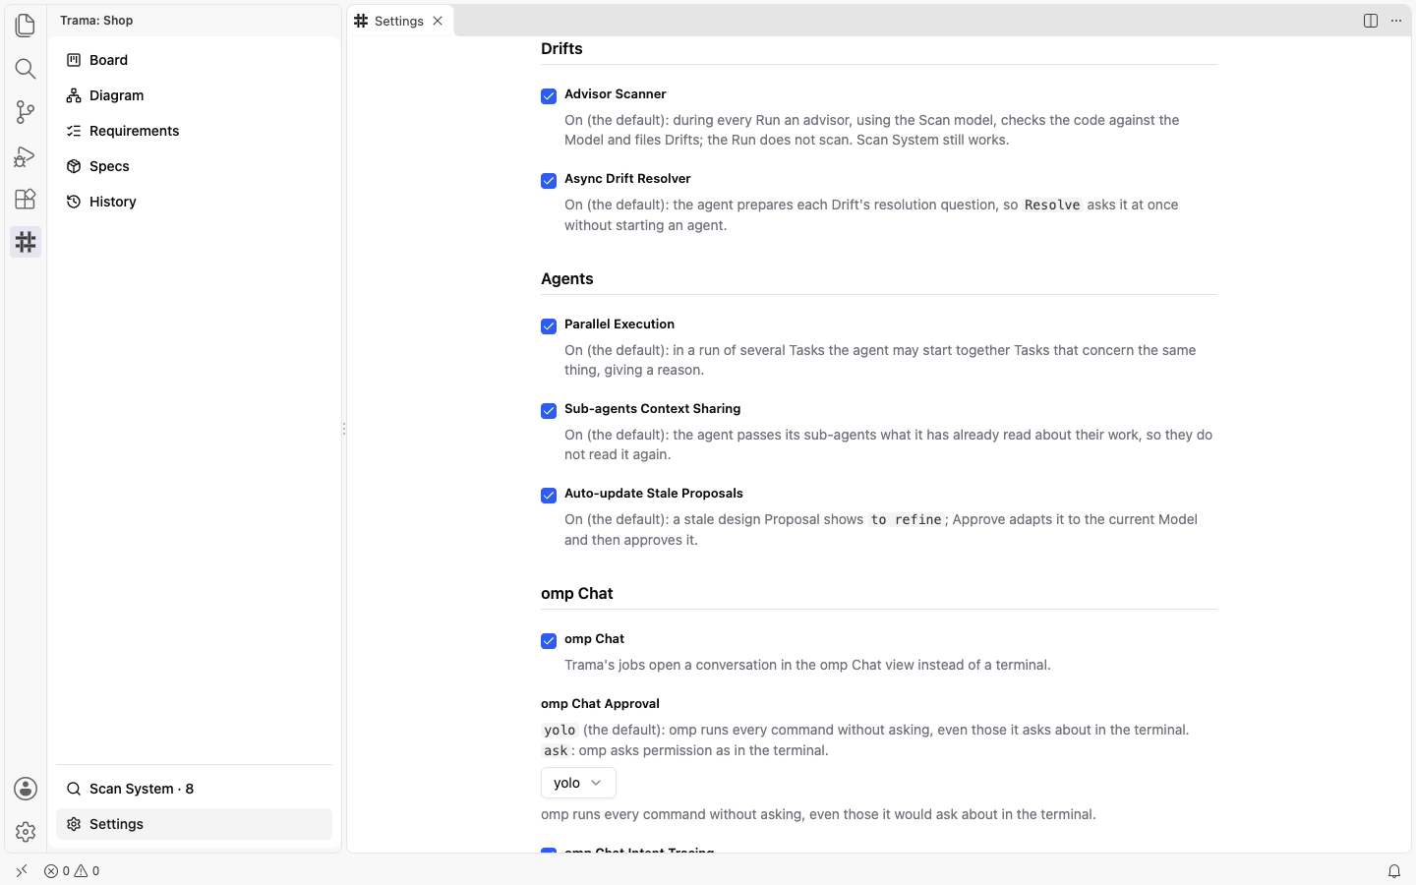Click the sidebar resize sash handle
The height and width of the screenshot is (885, 1416).
343,429
